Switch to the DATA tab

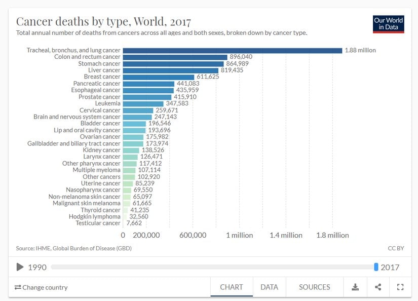tap(269, 287)
